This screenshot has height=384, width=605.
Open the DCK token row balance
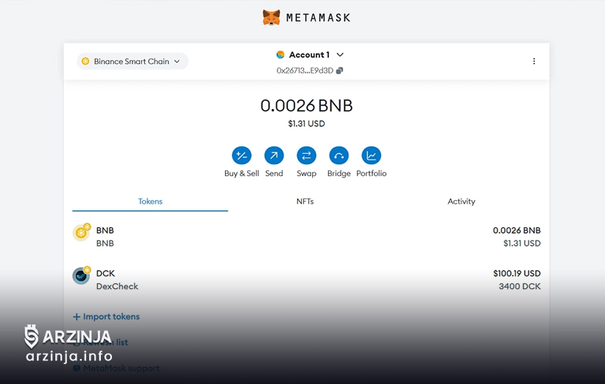(517, 280)
